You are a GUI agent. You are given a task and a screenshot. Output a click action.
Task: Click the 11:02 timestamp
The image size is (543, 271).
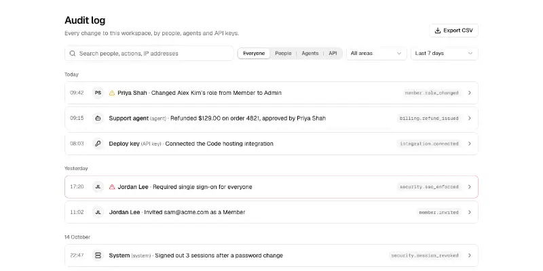pos(77,212)
